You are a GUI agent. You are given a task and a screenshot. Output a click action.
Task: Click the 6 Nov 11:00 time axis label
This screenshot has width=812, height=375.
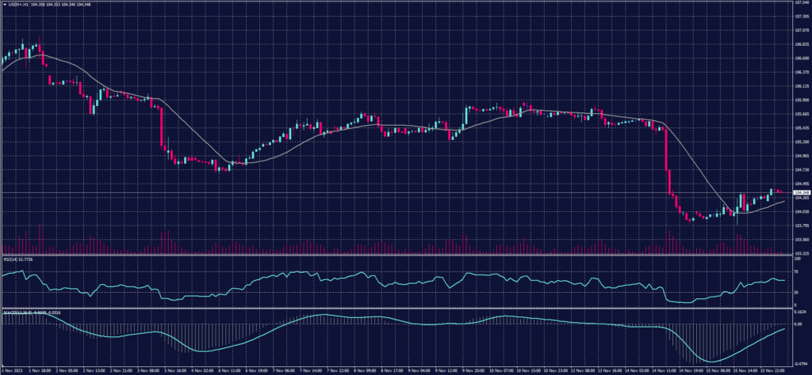pyautogui.click(x=230, y=369)
